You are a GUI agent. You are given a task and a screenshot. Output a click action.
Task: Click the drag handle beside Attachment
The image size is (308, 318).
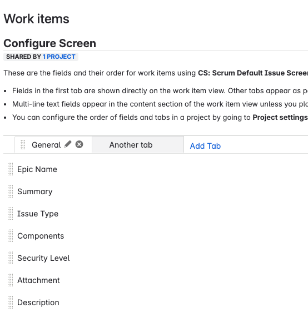11,280
